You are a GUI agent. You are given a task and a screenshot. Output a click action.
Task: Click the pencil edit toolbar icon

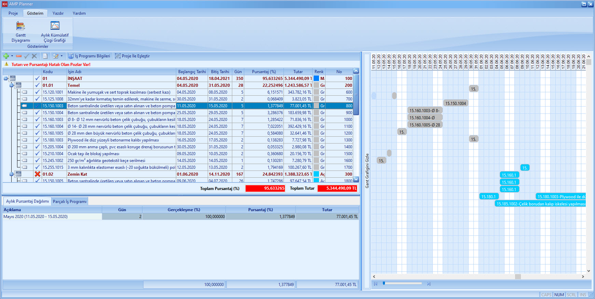click(x=56, y=56)
